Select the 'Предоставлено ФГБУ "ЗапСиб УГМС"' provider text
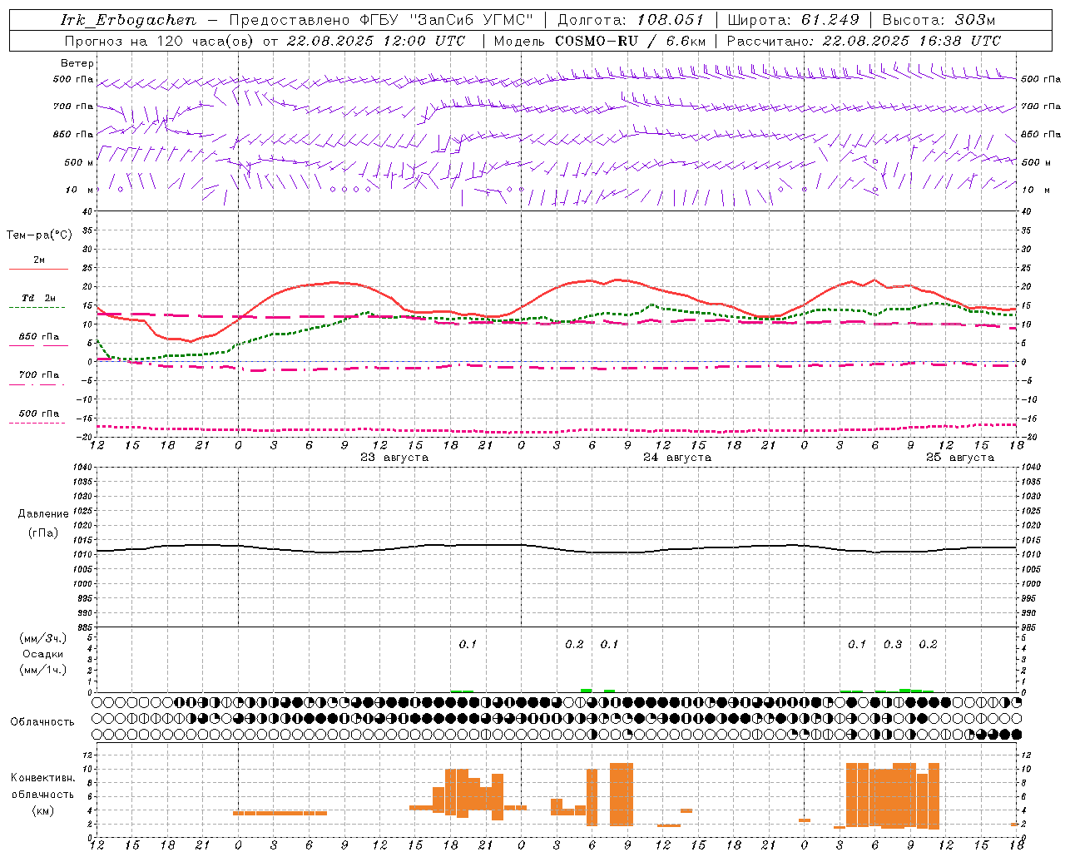The image size is (1065, 852). click(x=381, y=20)
